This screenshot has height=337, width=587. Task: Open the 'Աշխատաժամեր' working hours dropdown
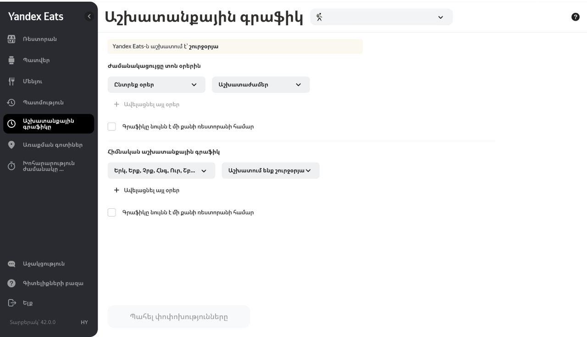click(x=260, y=85)
